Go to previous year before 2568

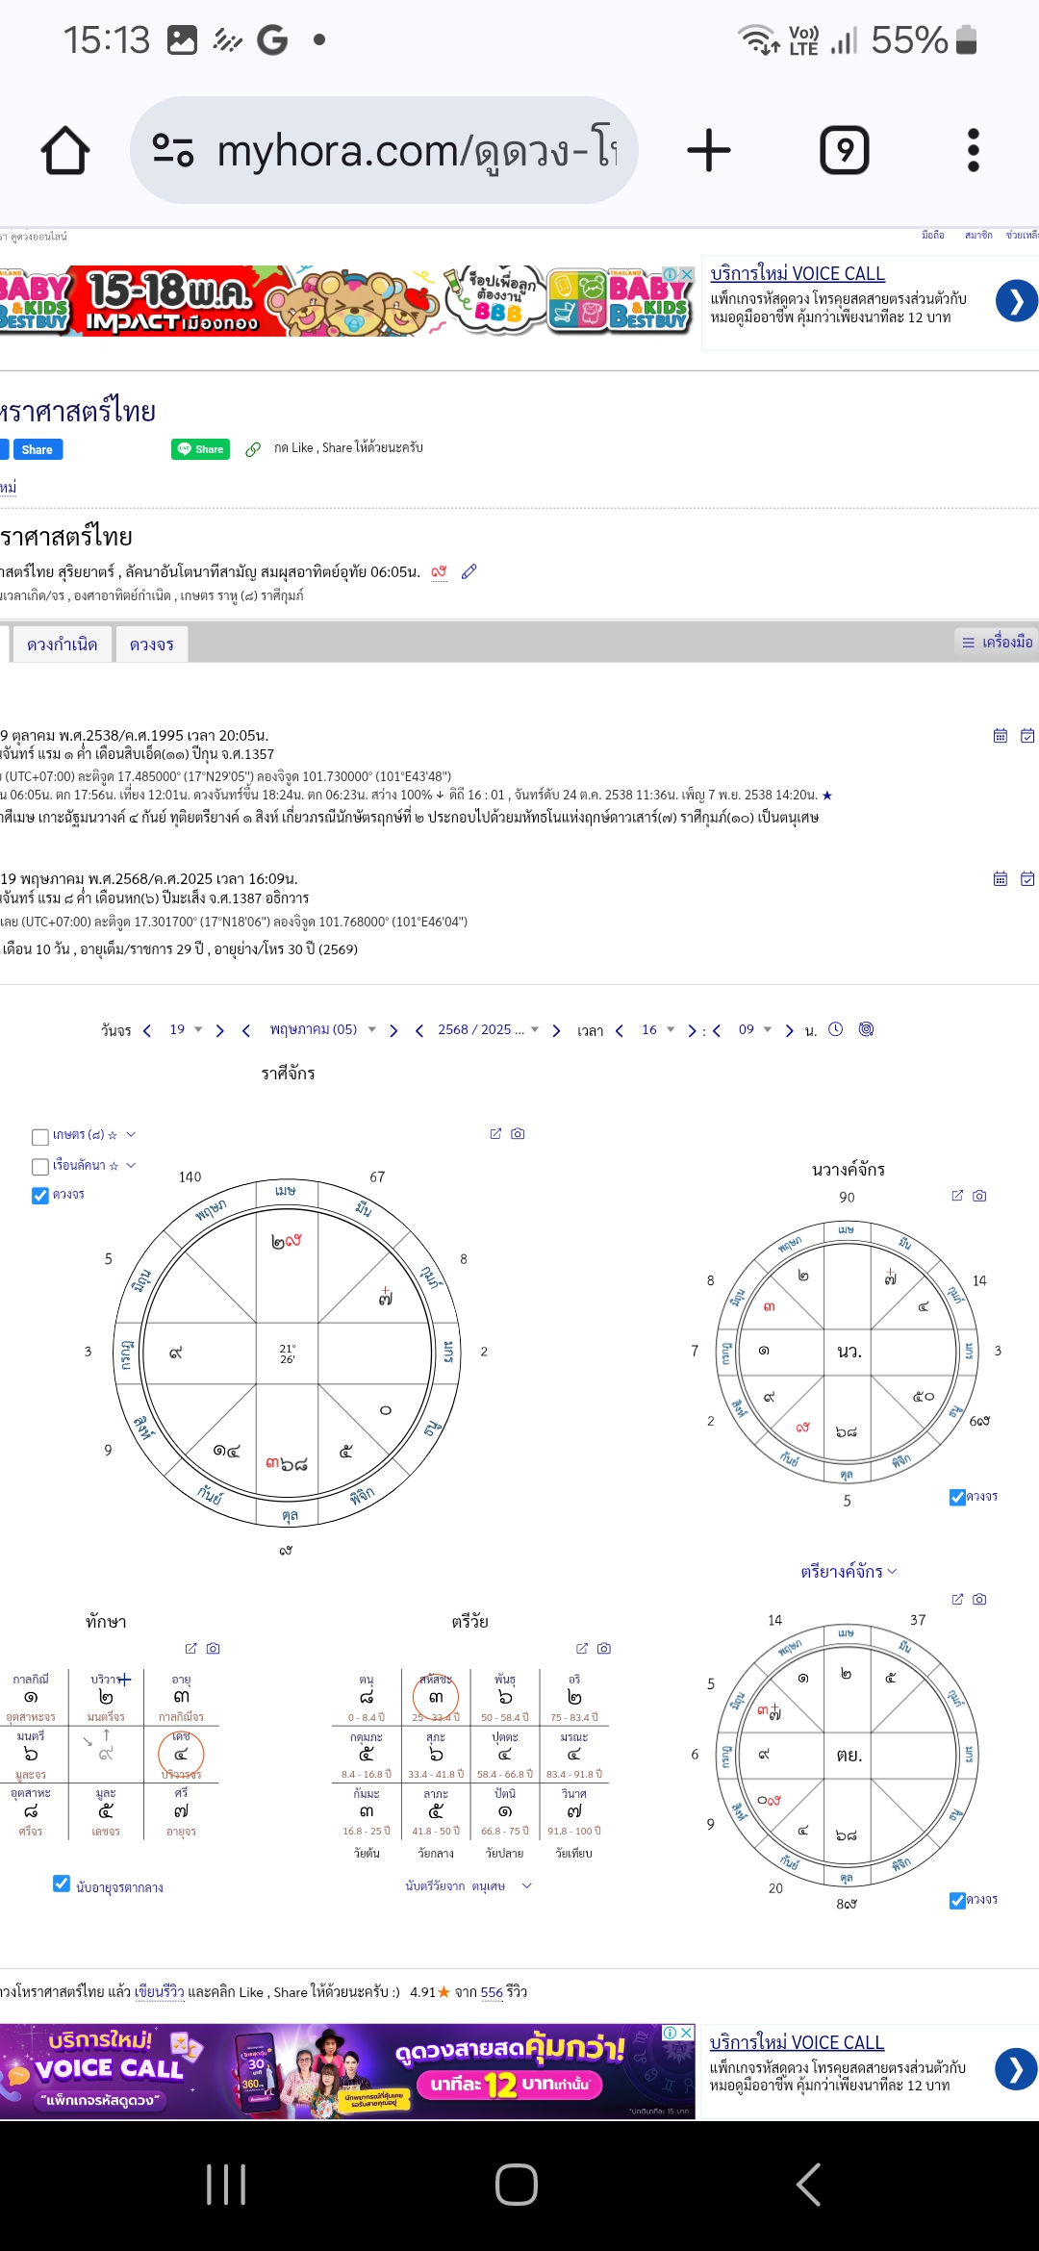419,1030
